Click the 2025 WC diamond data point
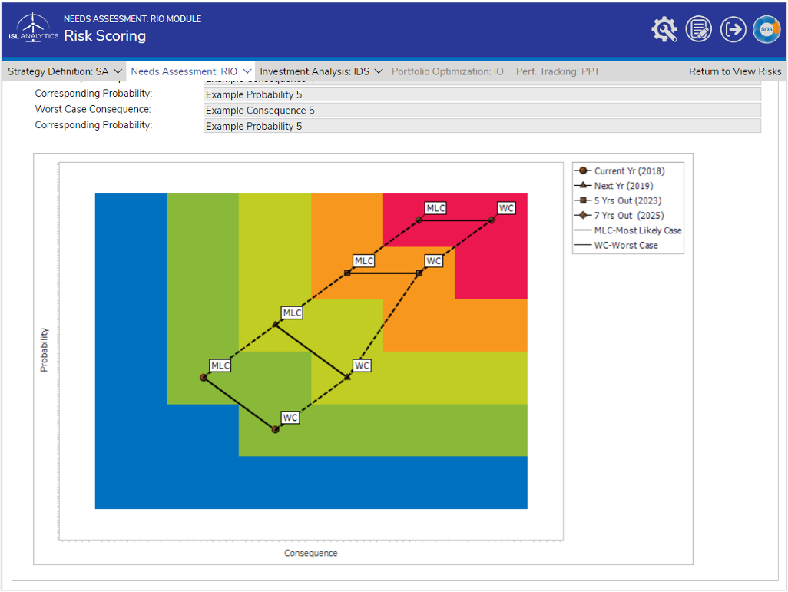Image resolution: width=788 pixels, height=592 pixels. pos(492,220)
